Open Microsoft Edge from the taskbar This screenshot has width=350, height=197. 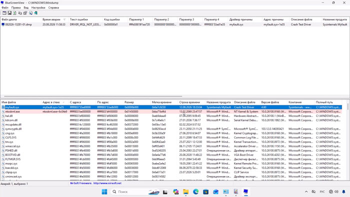click(x=196, y=191)
